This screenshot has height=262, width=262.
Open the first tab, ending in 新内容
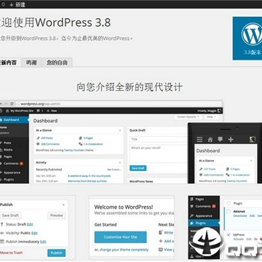pos(9,63)
